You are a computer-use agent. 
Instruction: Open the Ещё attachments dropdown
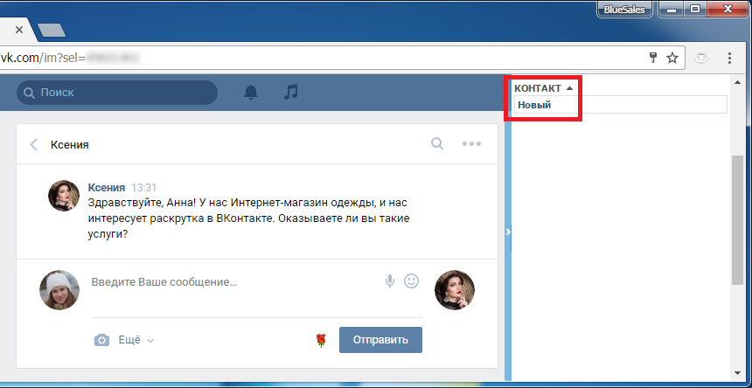click(x=136, y=340)
